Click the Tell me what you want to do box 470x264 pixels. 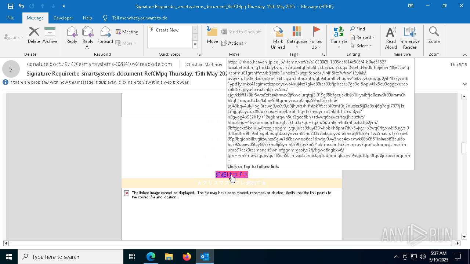pyautogui.click(x=140, y=18)
